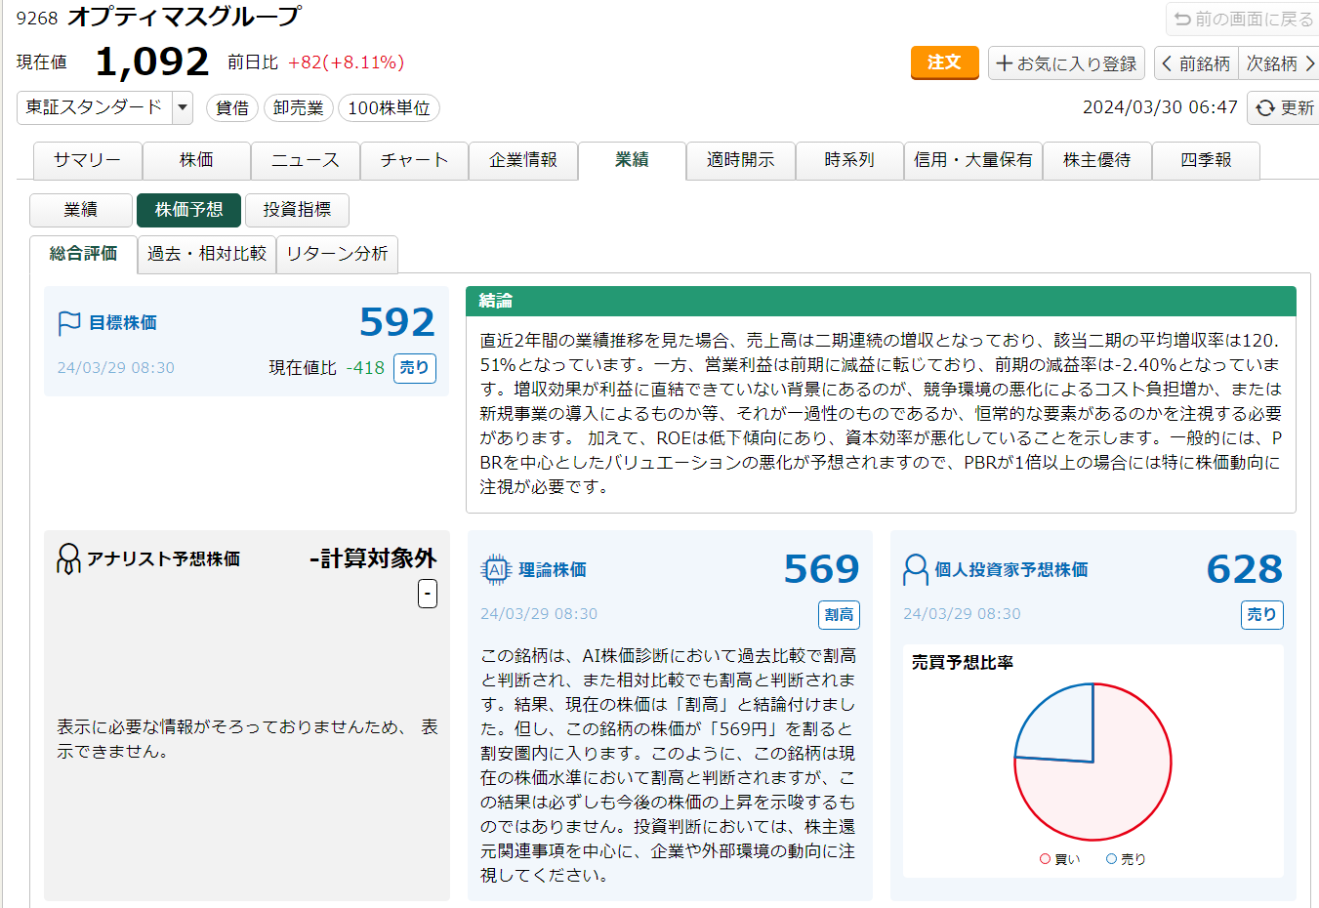Click the orange 注文 order button
This screenshot has width=1319, height=908.
[944, 62]
